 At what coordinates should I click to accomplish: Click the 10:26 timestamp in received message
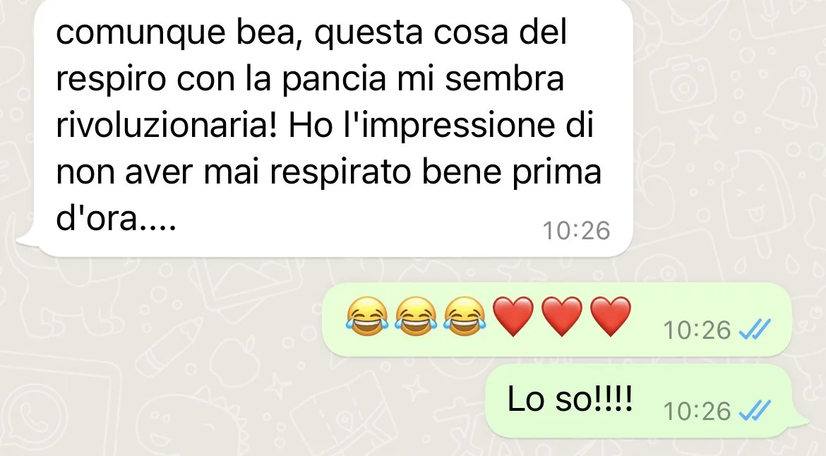tap(576, 231)
